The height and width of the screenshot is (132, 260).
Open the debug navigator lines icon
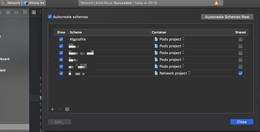point(8,12)
